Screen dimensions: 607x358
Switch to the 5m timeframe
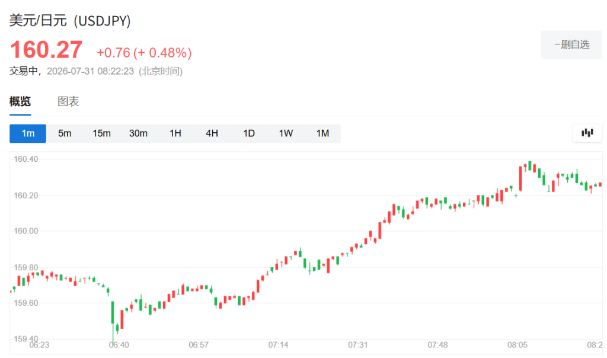(65, 133)
